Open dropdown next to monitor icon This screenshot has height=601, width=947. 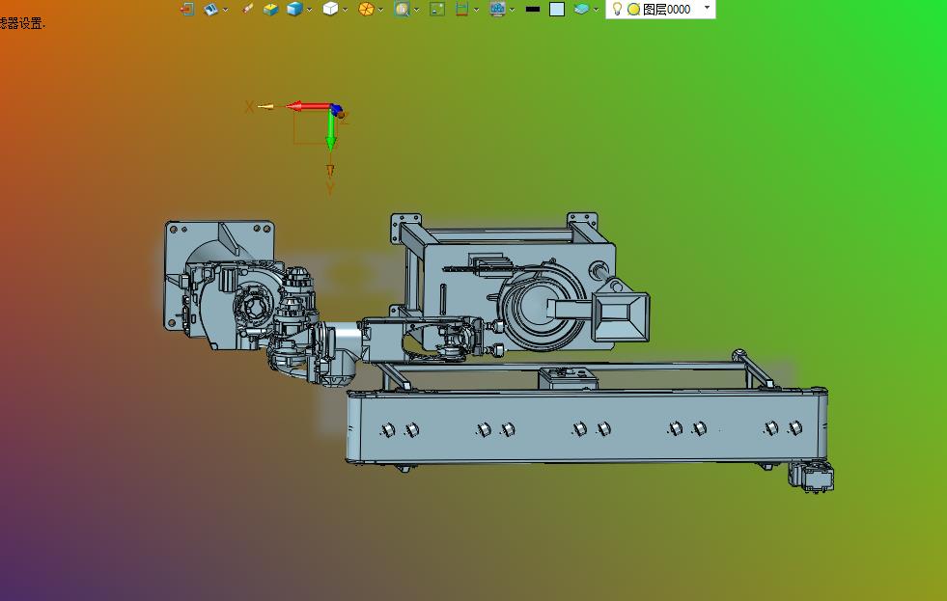tap(513, 10)
